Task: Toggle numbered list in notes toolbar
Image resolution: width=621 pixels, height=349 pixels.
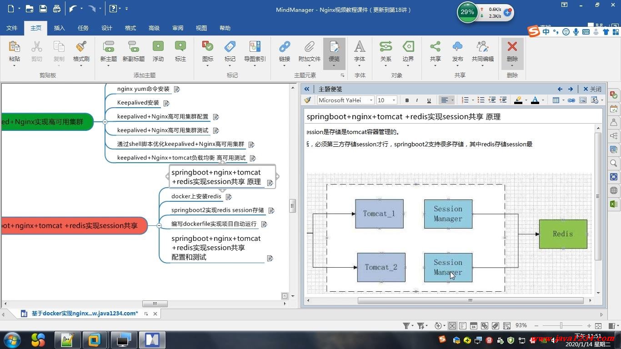Action: 465,100
